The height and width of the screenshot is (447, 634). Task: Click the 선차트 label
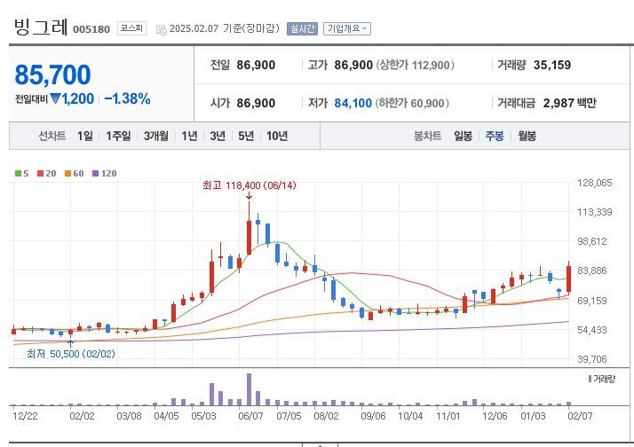click(52, 136)
